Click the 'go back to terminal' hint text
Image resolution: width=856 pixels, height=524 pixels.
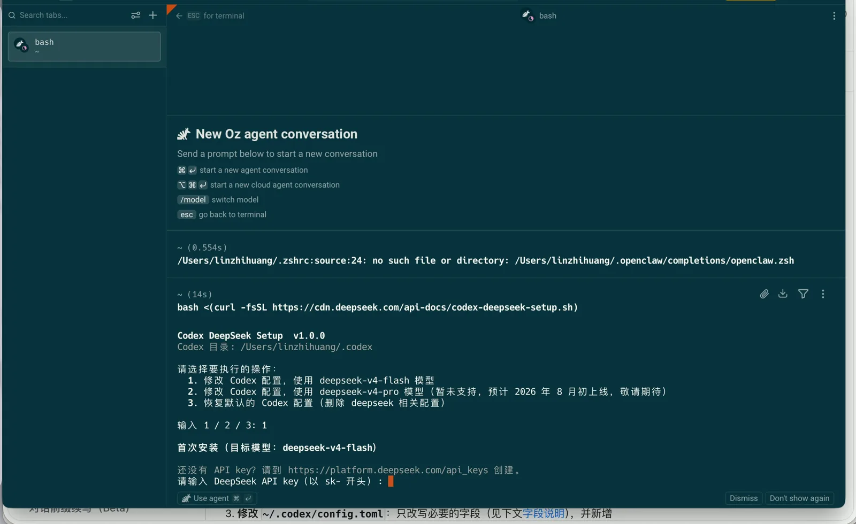[x=233, y=214]
